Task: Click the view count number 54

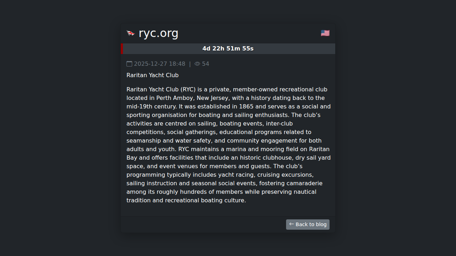Action: tap(206, 64)
